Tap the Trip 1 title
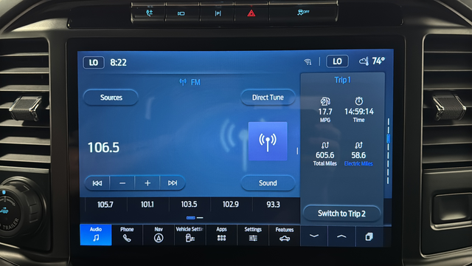This screenshot has width=472, height=266. [342, 80]
